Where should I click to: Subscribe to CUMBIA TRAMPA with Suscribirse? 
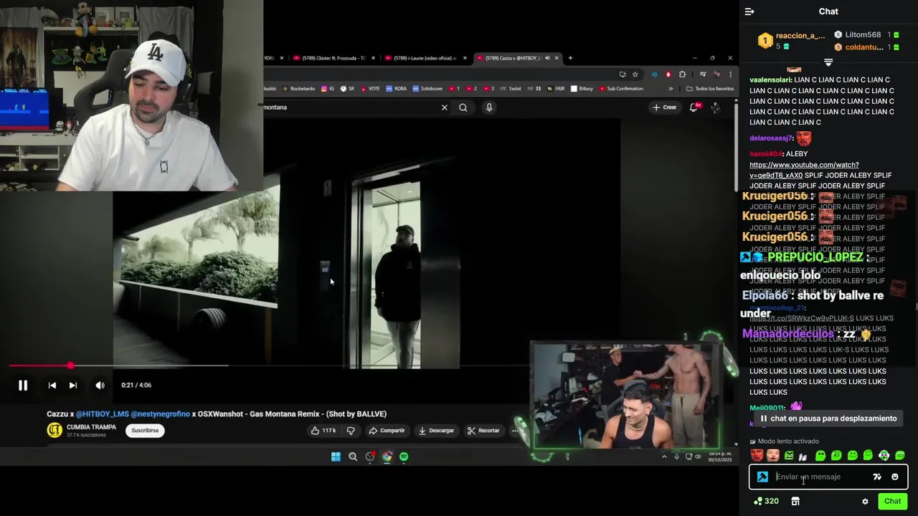pyautogui.click(x=145, y=431)
